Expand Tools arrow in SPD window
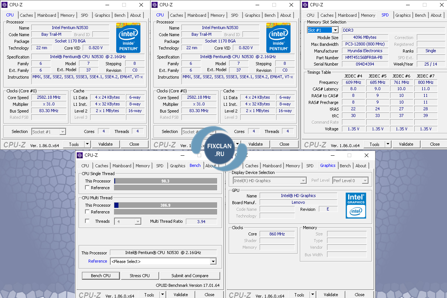The height and width of the screenshot is (298, 447). click(388, 144)
